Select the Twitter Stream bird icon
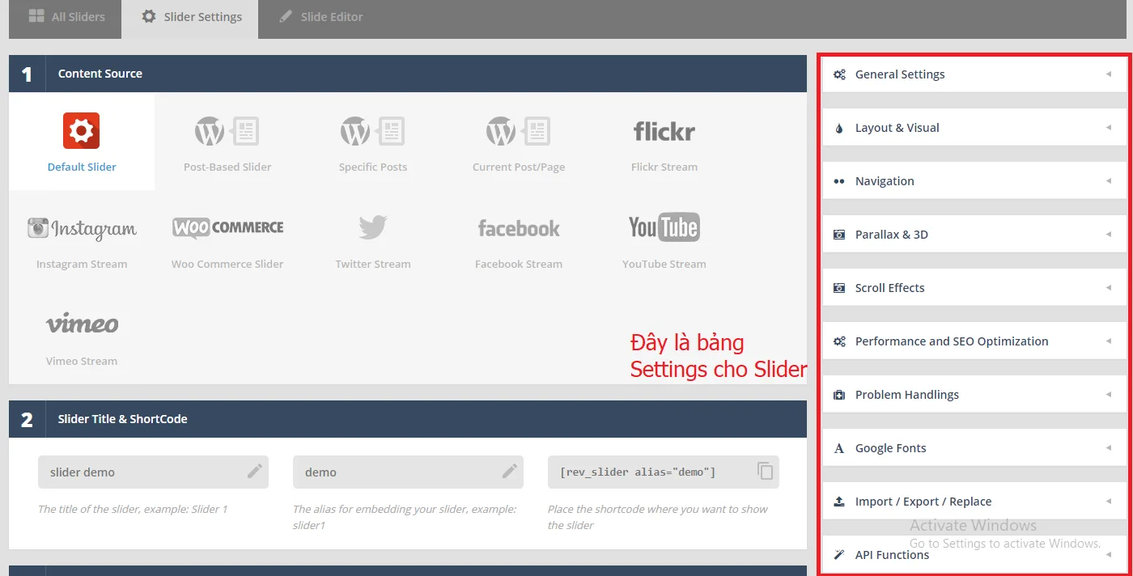 (x=372, y=228)
